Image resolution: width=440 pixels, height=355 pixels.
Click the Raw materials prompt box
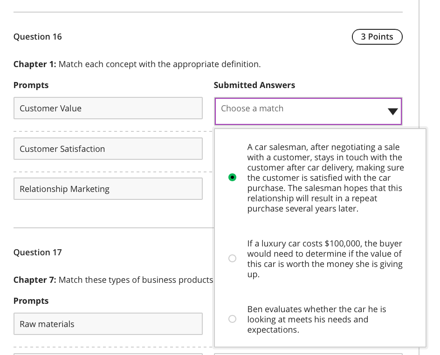pyautogui.click(x=108, y=324)
